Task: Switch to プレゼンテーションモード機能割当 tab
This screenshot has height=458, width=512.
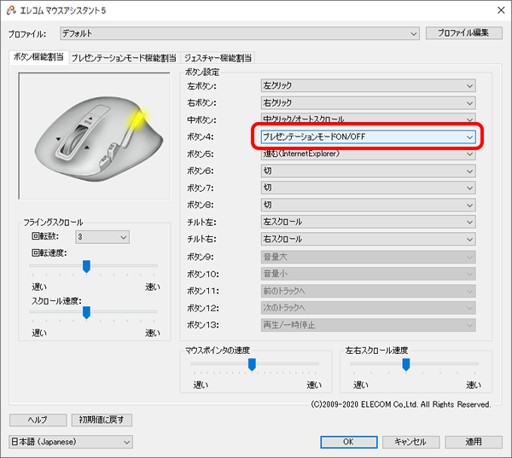Action: tap(124, 58)
